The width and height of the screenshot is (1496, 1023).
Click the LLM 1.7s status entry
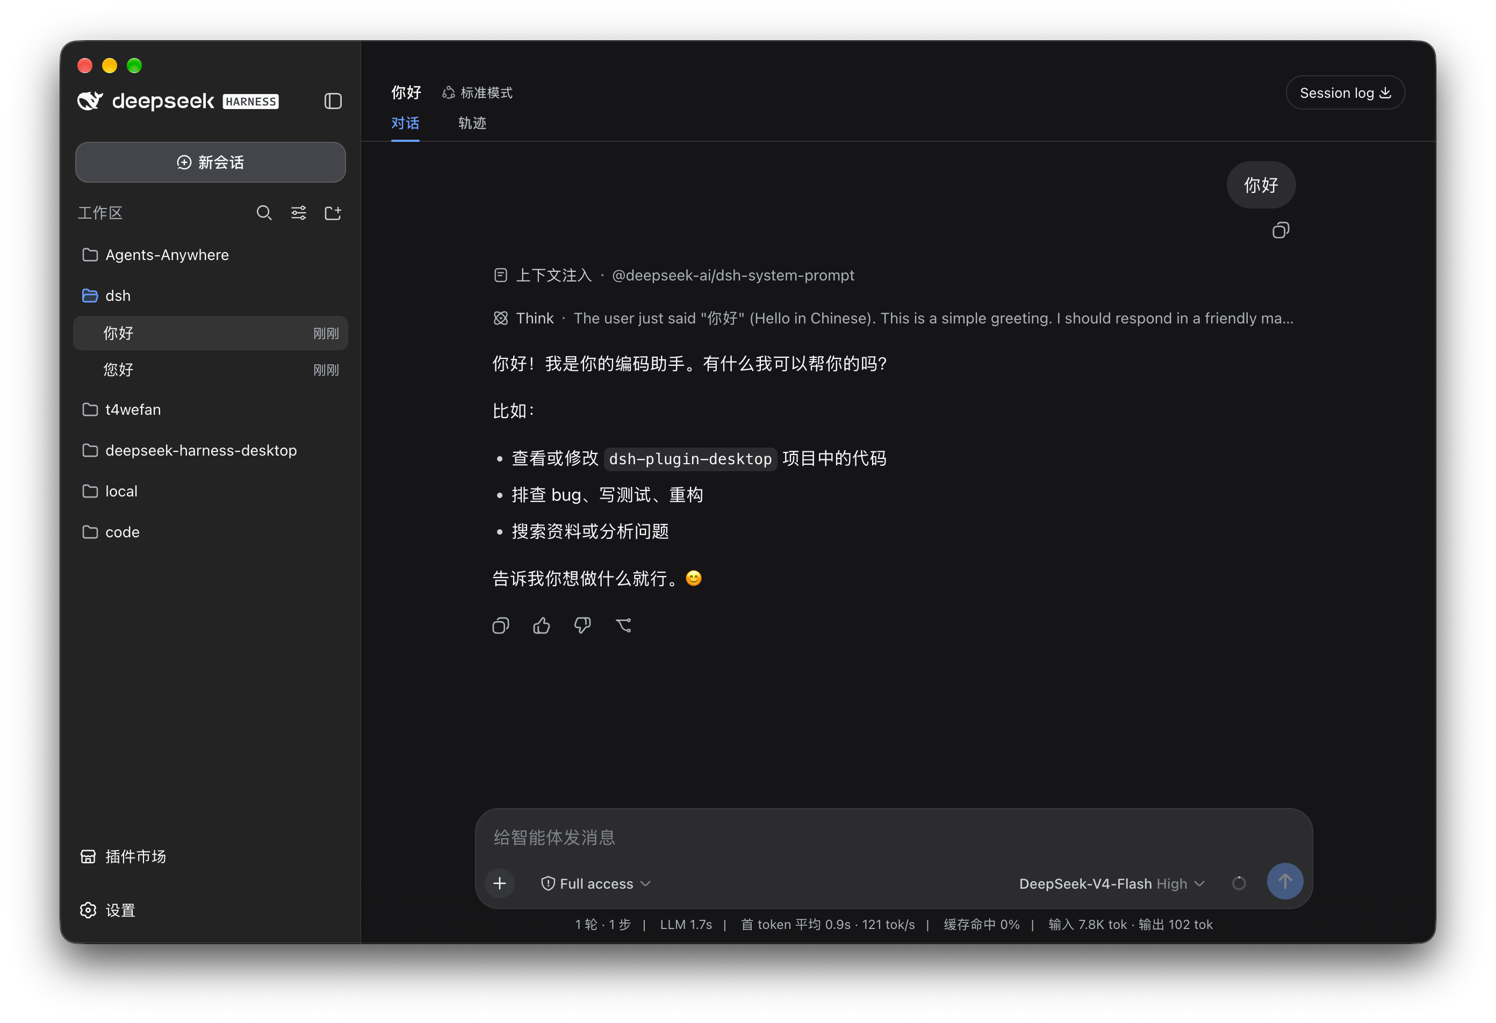tap(686, 925)
